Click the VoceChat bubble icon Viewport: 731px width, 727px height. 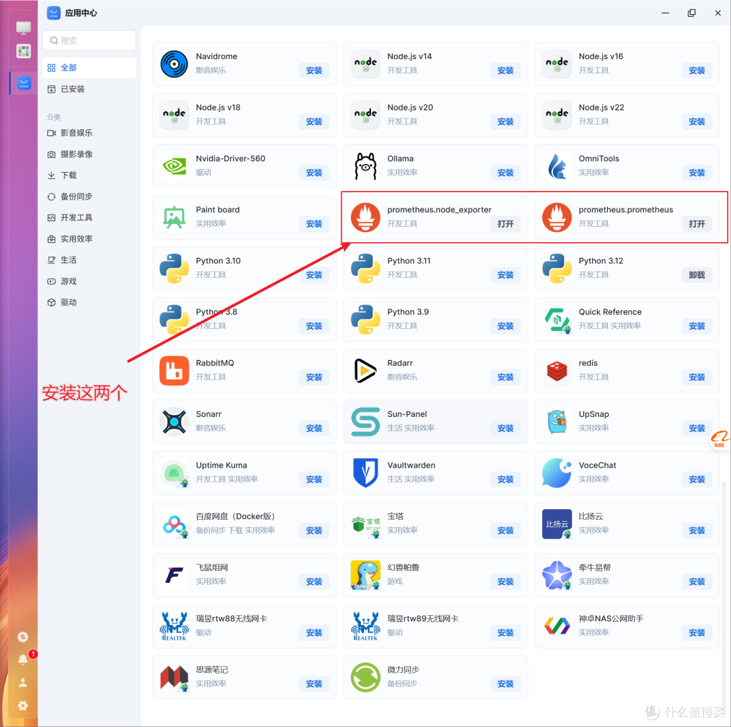[x=557, y=473]
